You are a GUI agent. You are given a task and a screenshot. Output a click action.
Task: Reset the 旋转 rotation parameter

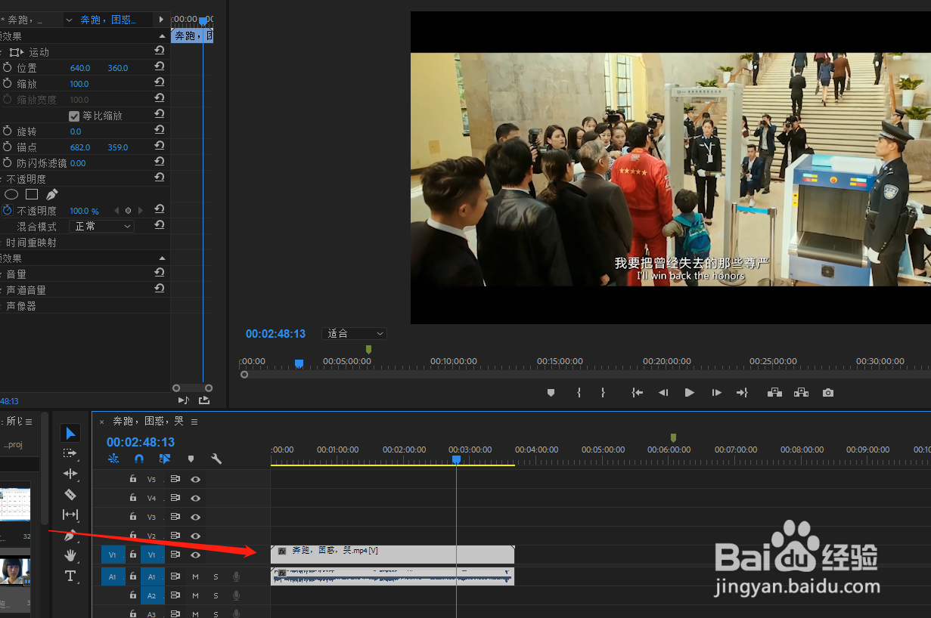coord(160,131)
